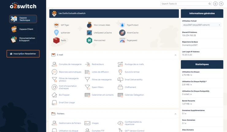Launch the TigerProtect shield icon
Screen dimensions: 227x132
122,25
